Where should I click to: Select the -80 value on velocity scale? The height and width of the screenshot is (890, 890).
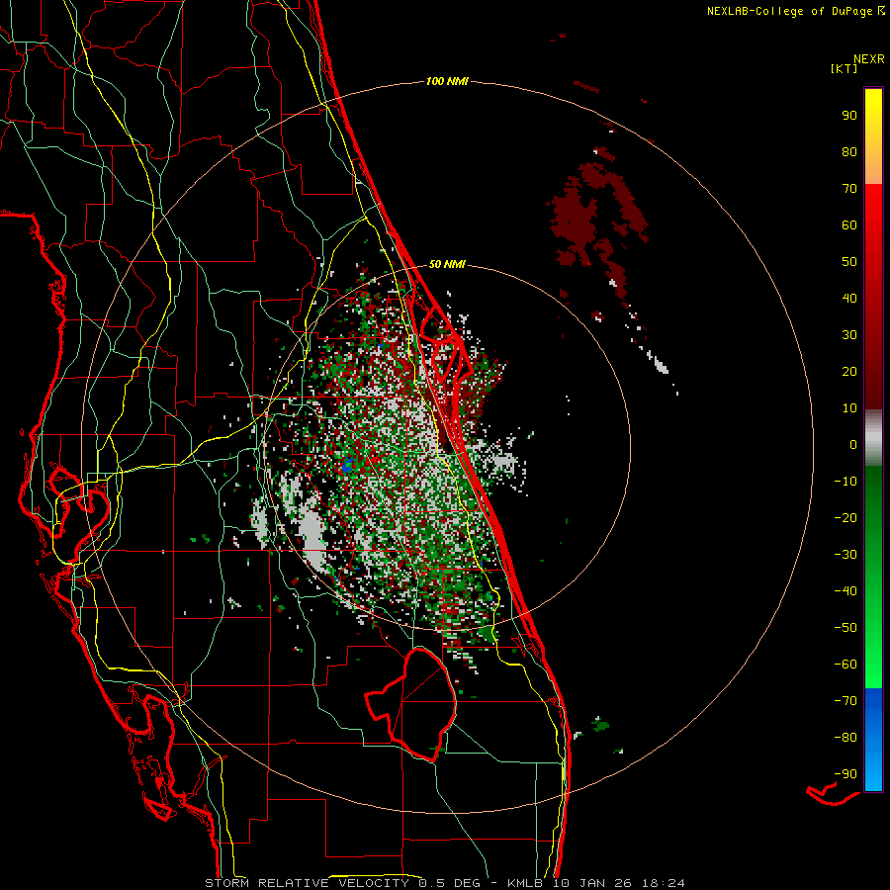[x=845, y=738]
